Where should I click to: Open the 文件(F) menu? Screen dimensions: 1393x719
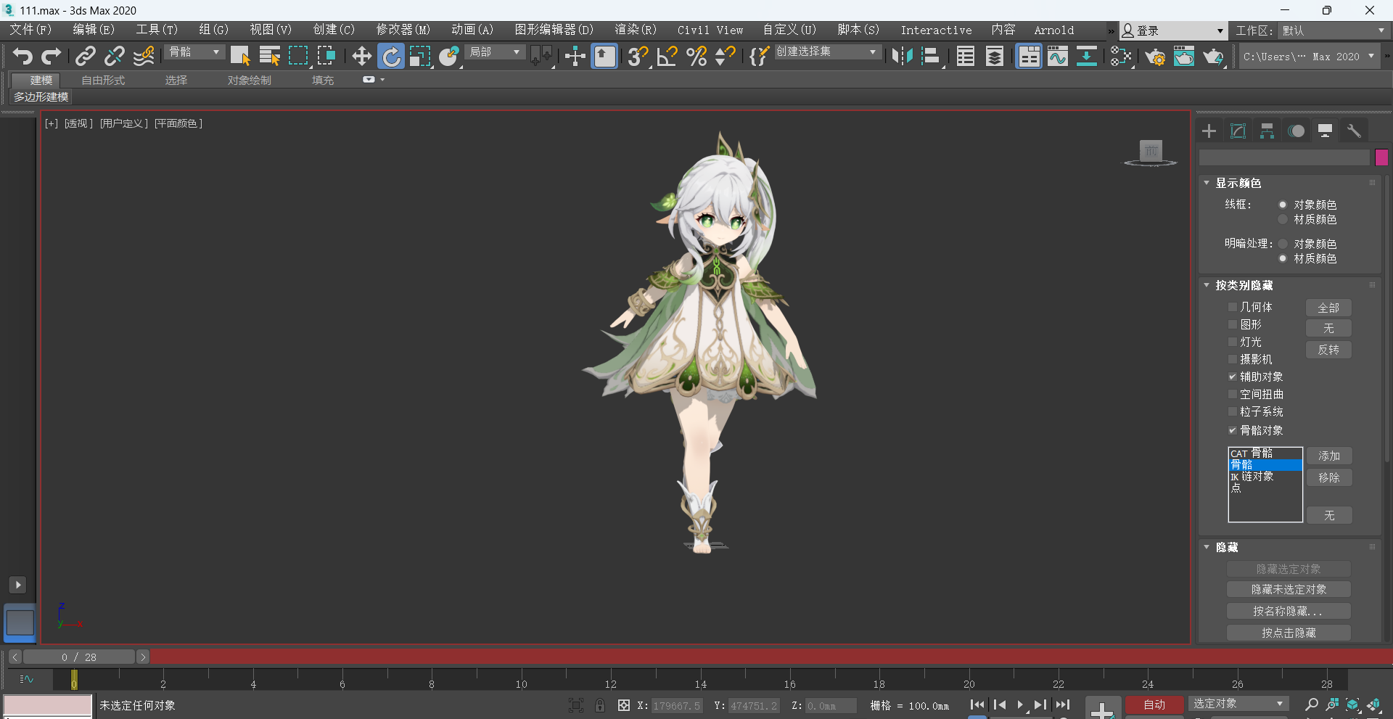tap(30, 30)
